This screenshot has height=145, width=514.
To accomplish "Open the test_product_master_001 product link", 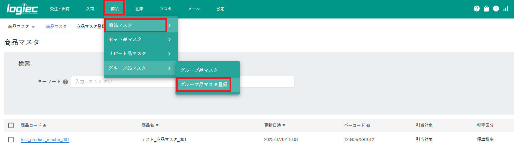I will click(45, 140).
